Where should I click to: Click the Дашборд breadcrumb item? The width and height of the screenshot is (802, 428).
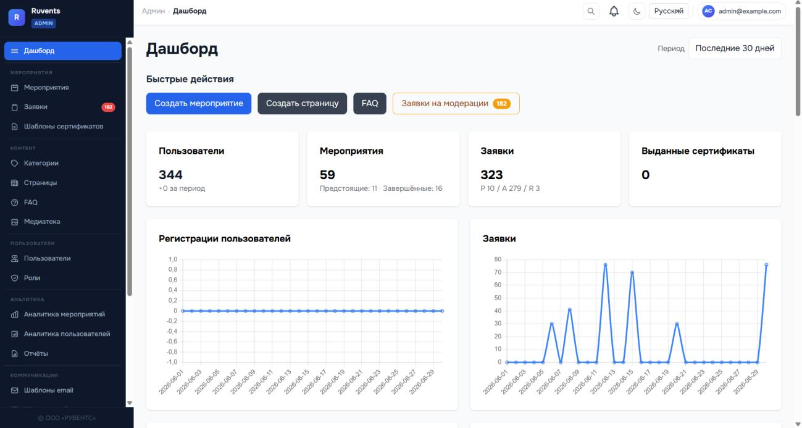click(190, 11)
